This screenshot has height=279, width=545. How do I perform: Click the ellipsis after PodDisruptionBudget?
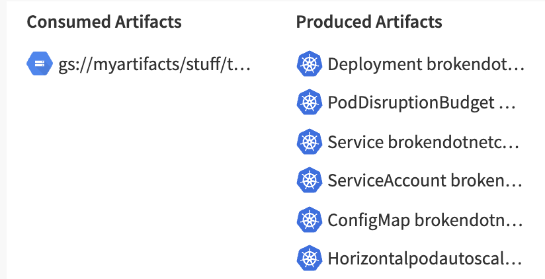coord(507,108)
